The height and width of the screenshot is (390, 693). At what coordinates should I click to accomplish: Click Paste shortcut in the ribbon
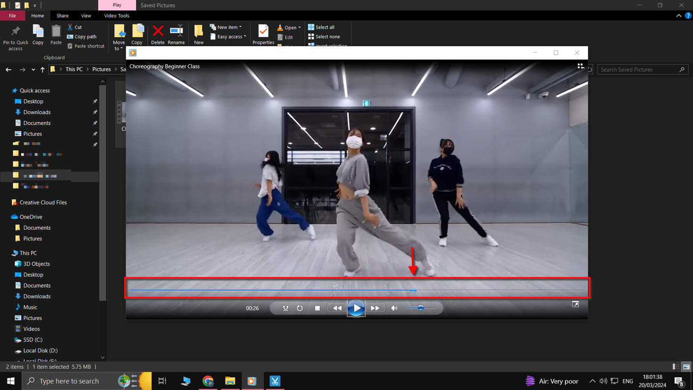coord(86,46)
